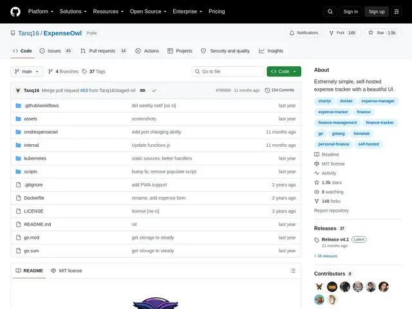This screenshot has width=412, height=309.
Task: Click the kubernetes folder icon
Action: (18, 158)
